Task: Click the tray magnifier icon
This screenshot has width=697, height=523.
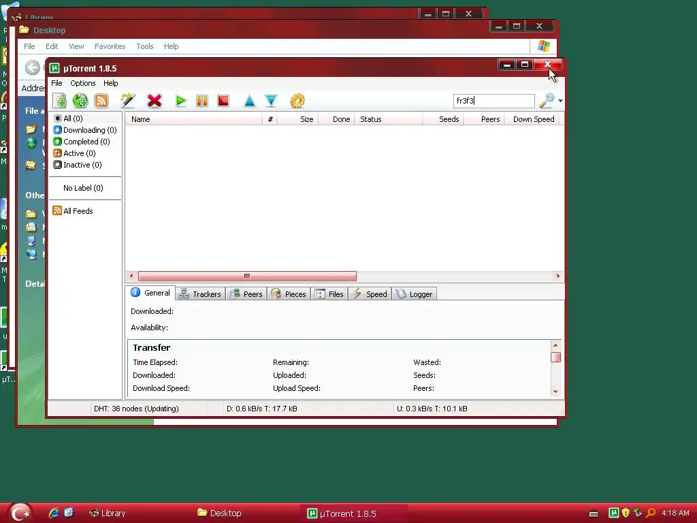Action: pos(651,513)
